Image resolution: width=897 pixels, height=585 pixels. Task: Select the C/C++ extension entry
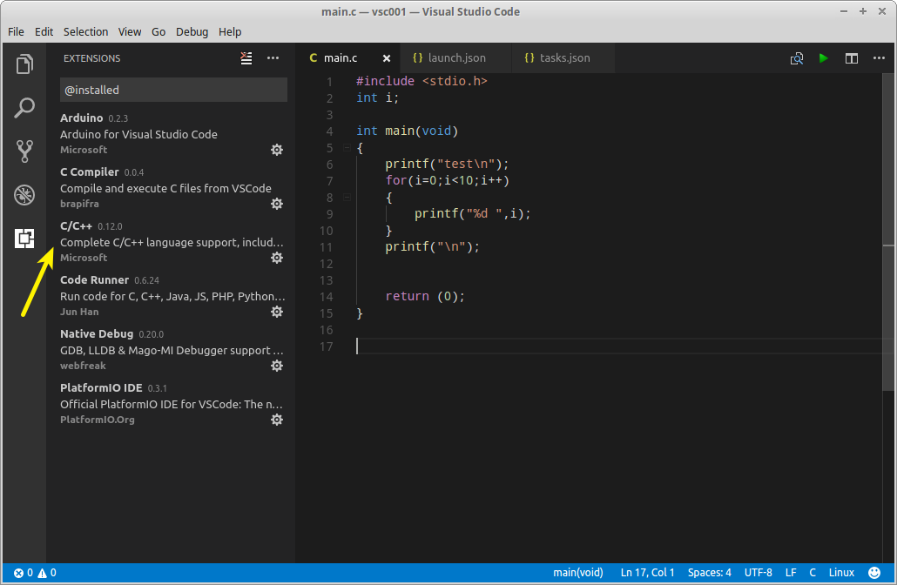171,241
